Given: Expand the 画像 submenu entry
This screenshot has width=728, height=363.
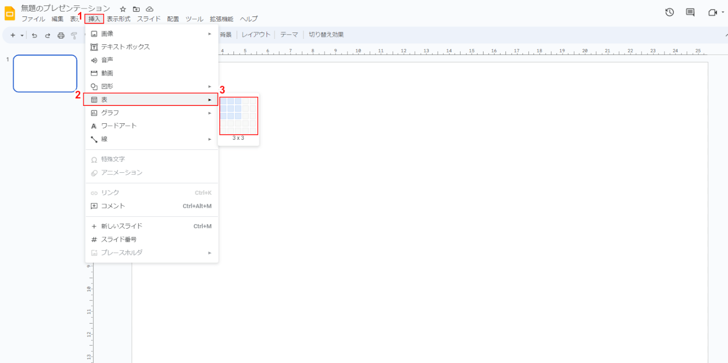Looking at the screenshot, I should point(151,33).
